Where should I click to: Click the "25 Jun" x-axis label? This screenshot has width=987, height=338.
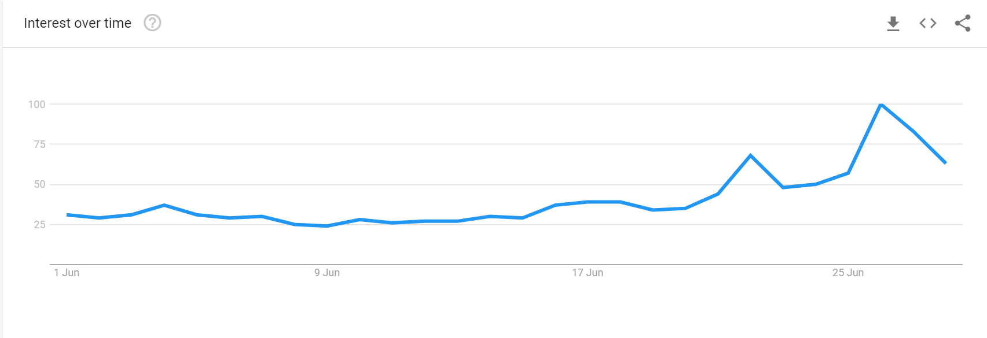[x=848, y=273]
